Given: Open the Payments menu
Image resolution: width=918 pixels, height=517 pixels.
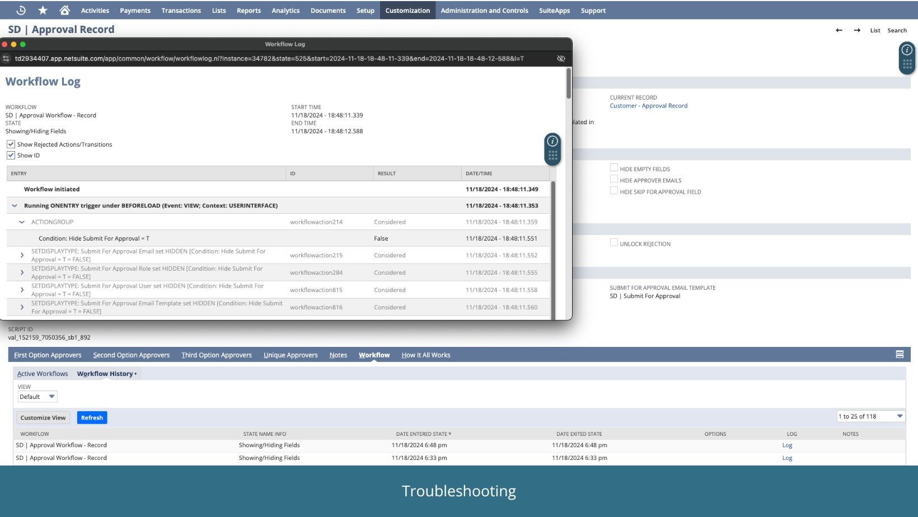Looking at the screenshot, I should point(135,10).
